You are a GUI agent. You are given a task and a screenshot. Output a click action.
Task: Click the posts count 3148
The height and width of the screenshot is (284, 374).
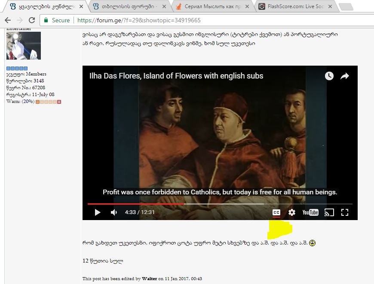39,81
